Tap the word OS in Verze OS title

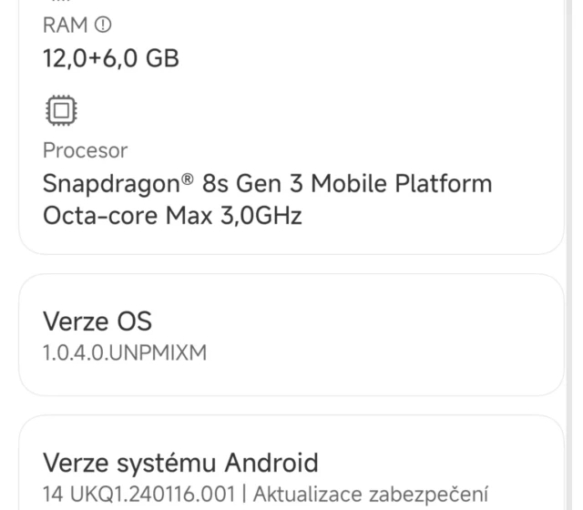(x=133, y=321)
